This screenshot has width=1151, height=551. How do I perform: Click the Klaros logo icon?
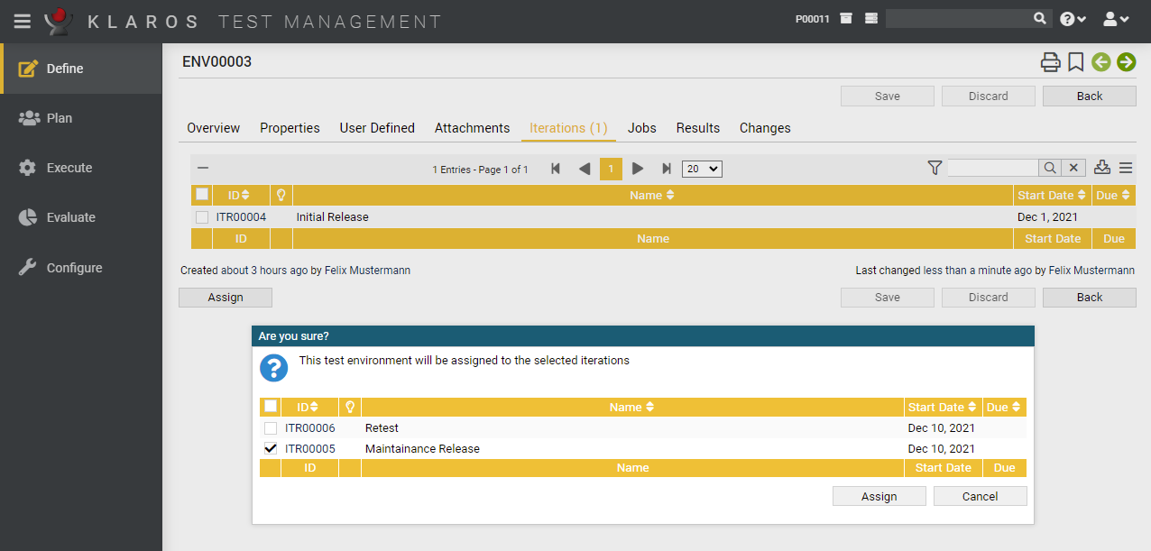[x=59, y=21]
